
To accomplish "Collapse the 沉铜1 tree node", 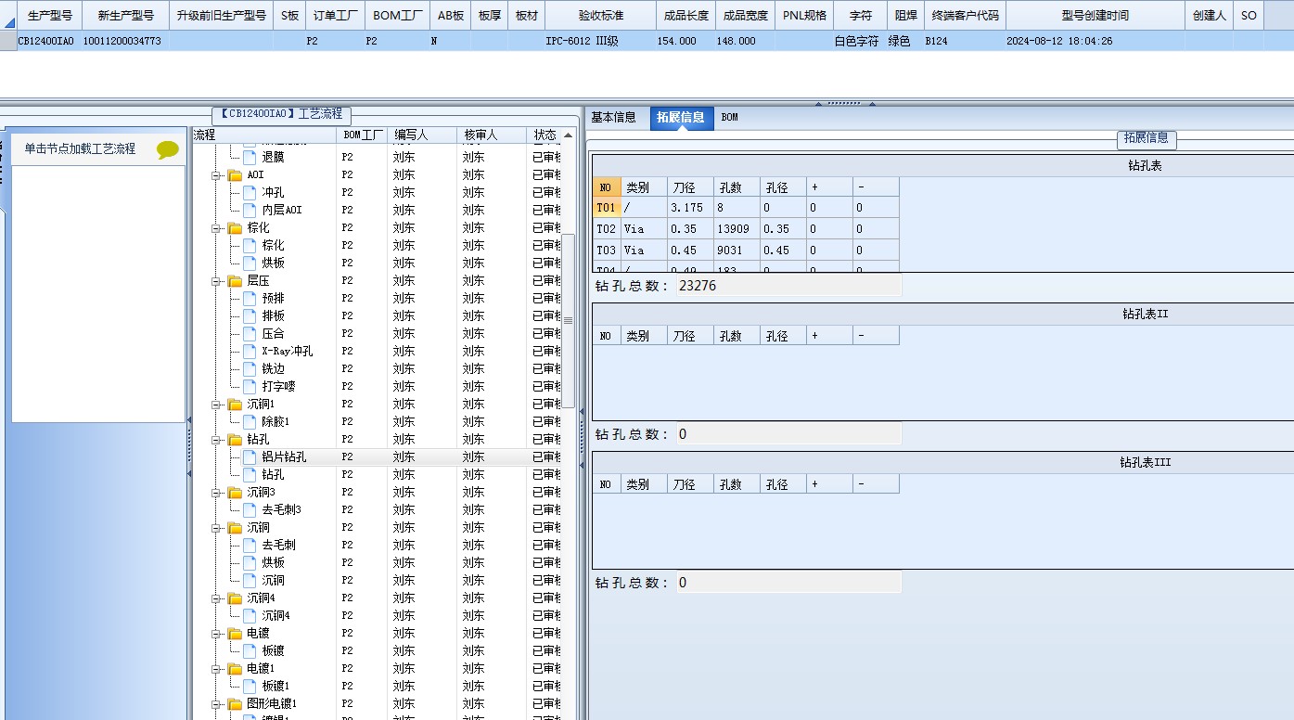I will pos(217,405).
